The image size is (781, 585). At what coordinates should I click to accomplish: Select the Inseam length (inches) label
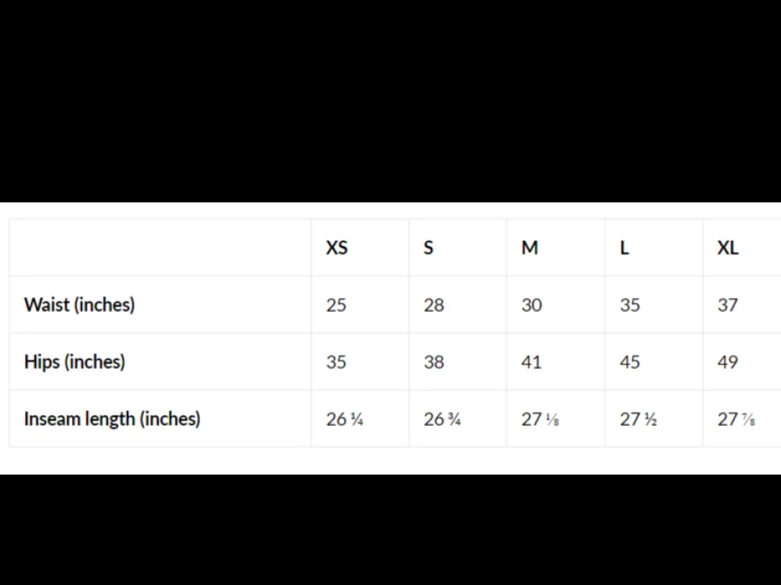pyautogui.click(x=112, y=419)
